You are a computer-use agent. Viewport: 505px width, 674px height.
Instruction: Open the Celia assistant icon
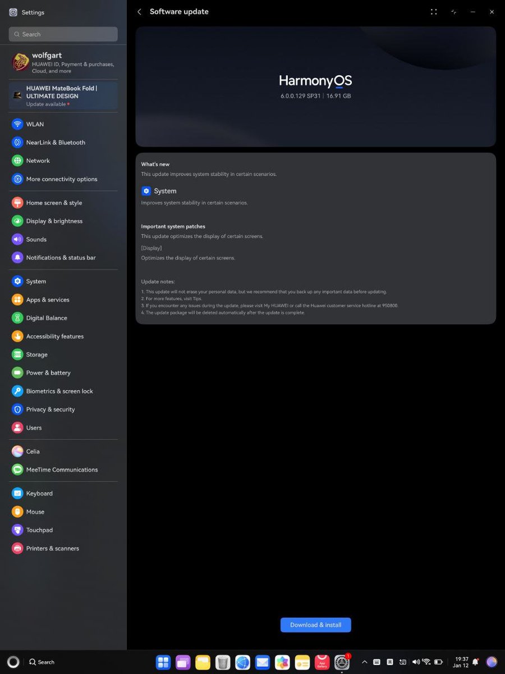(17, 452)
